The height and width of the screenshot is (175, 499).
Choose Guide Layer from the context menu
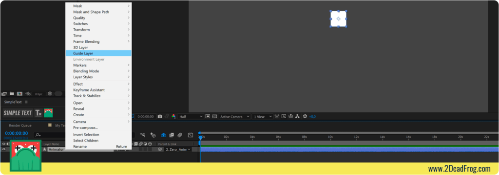[x=98, y=53]
